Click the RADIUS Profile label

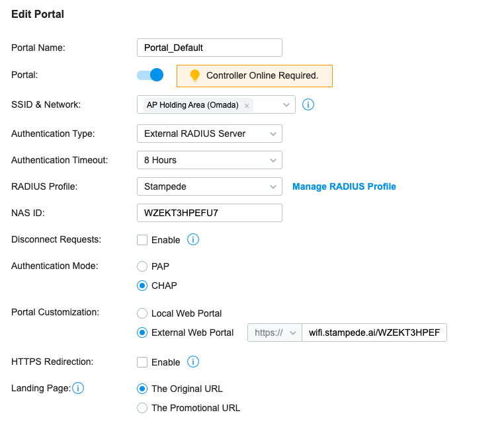pyautogui.click(x=44, y=186)
